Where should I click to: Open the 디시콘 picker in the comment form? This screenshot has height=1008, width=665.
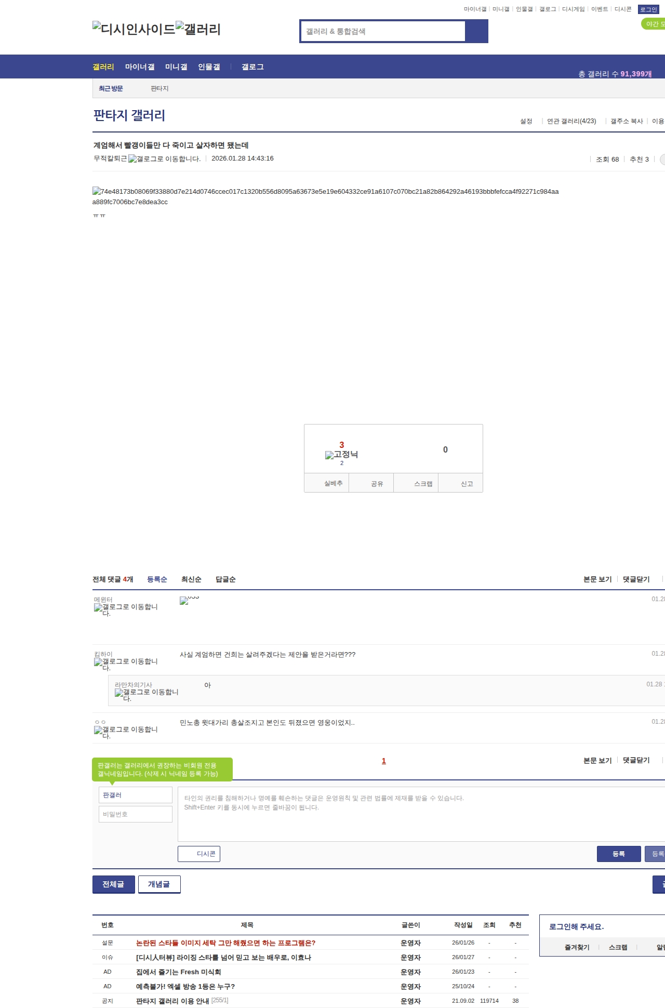(199, 854)
